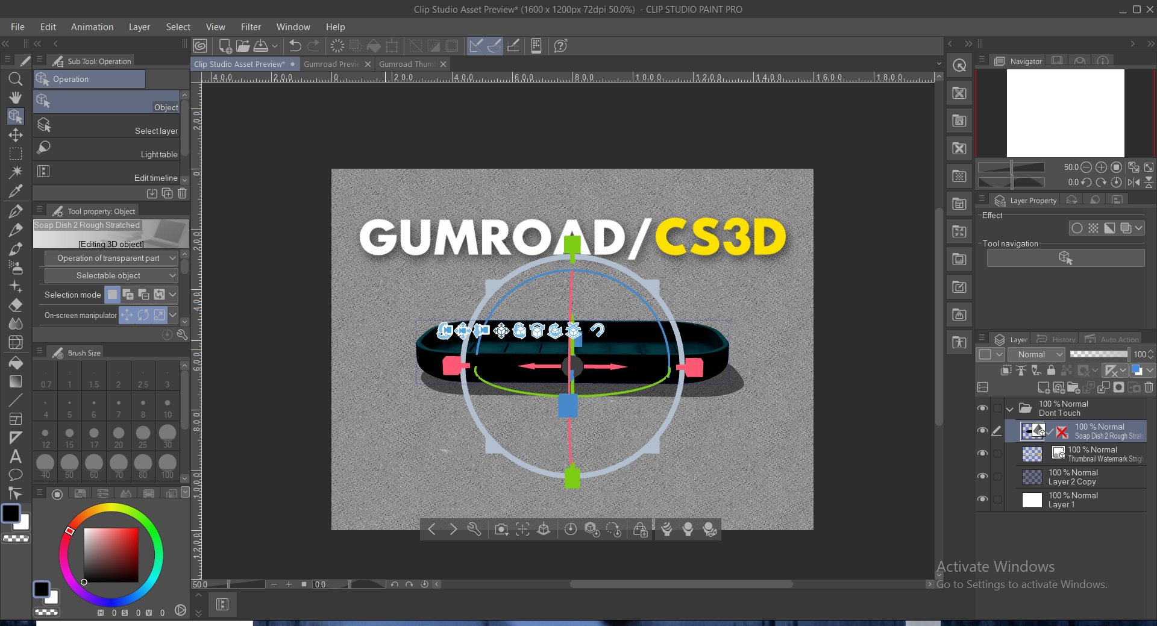Delete sub tool with trash icon
The width and height of the screenshot is (1157, 626).
(x=182, y=193)
